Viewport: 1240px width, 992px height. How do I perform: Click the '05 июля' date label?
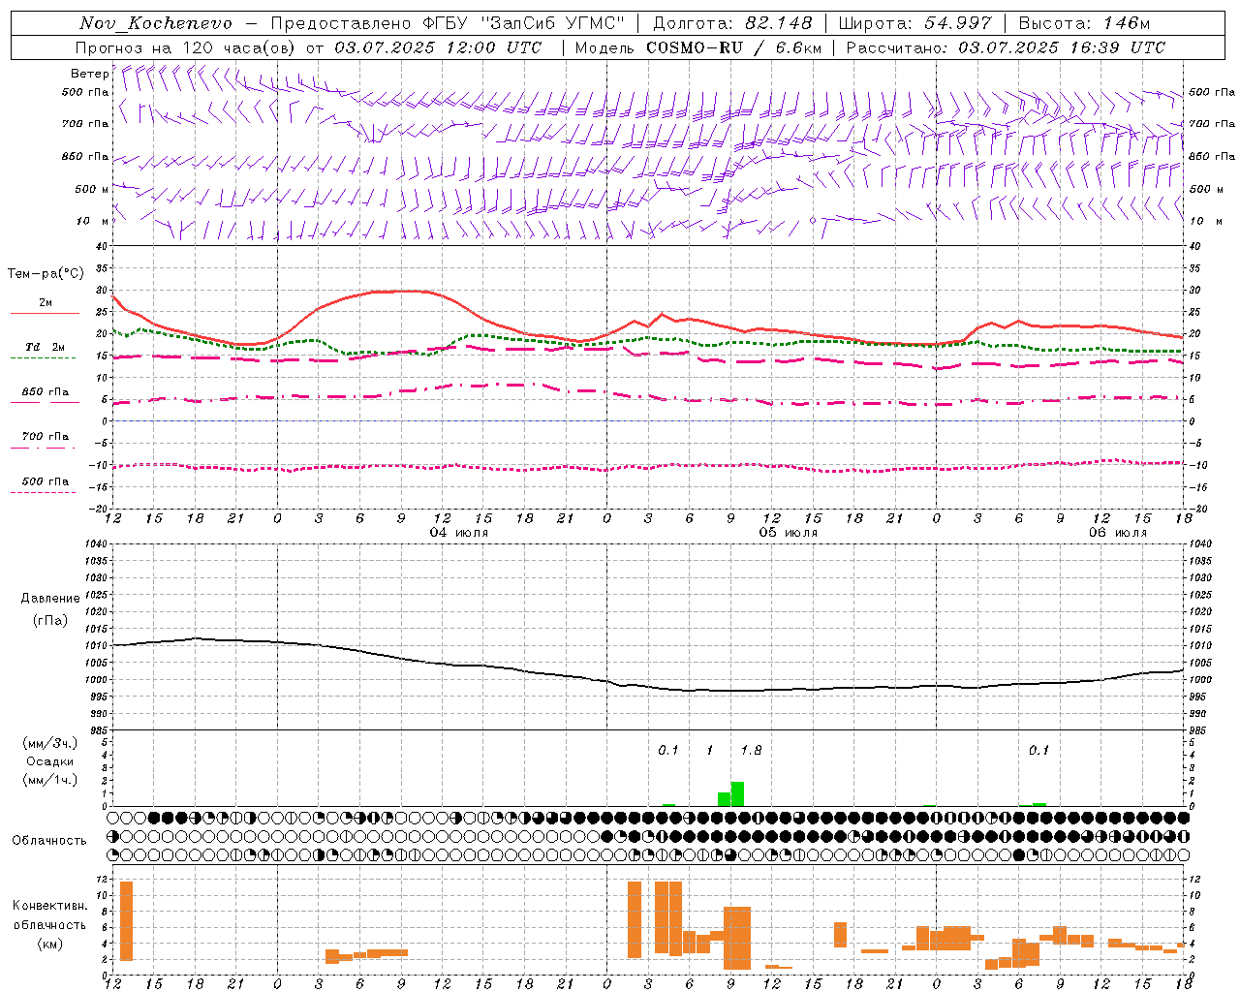click(x=789, y=533)
